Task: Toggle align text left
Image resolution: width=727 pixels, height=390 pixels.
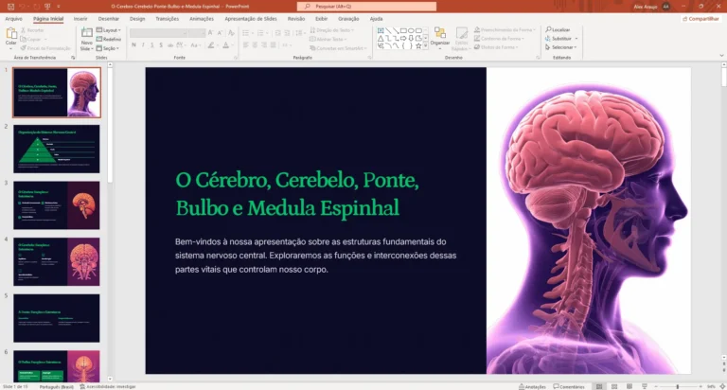Action: pos(246,45)
